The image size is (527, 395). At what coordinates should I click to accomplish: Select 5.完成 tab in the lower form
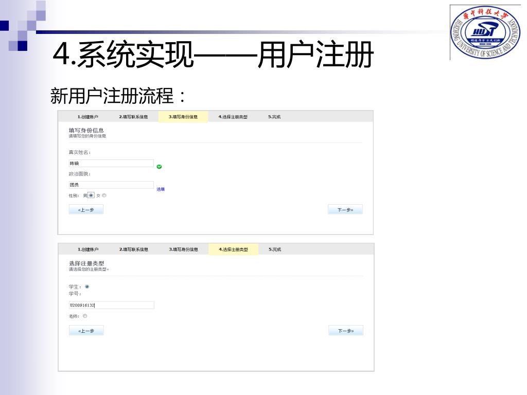click(275, 249)
